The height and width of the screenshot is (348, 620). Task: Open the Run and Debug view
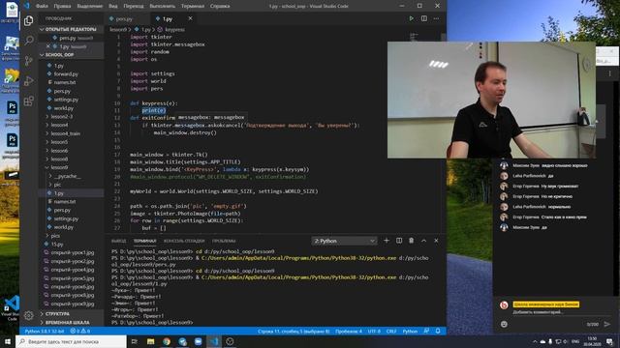[x=28, y=81]
